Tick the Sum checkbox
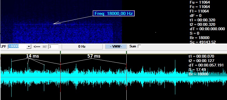The width and height of the screenshot is (227, 100). (139, 47)
